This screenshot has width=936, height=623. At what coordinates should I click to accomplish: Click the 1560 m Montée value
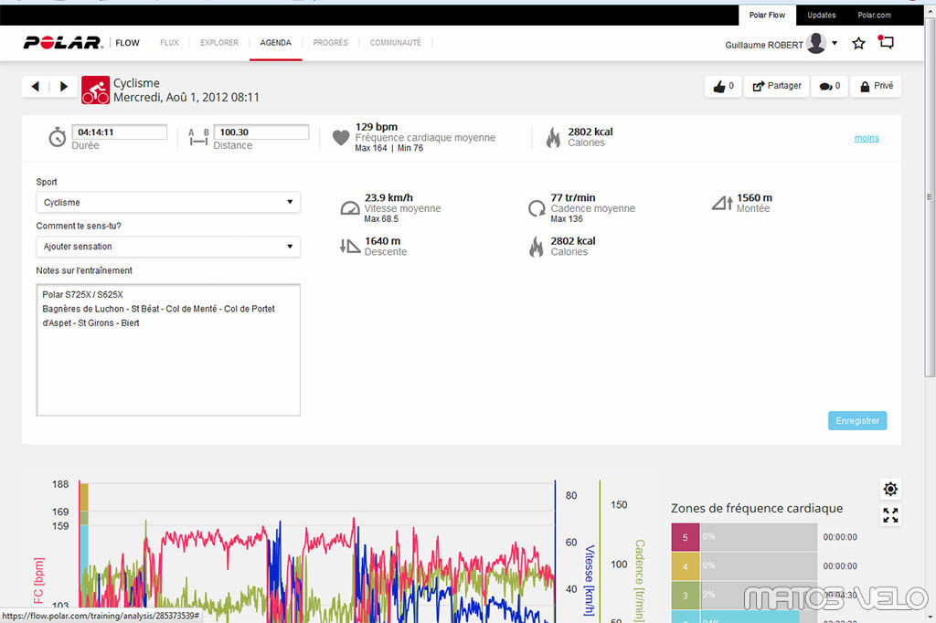(x=754, y=197)
